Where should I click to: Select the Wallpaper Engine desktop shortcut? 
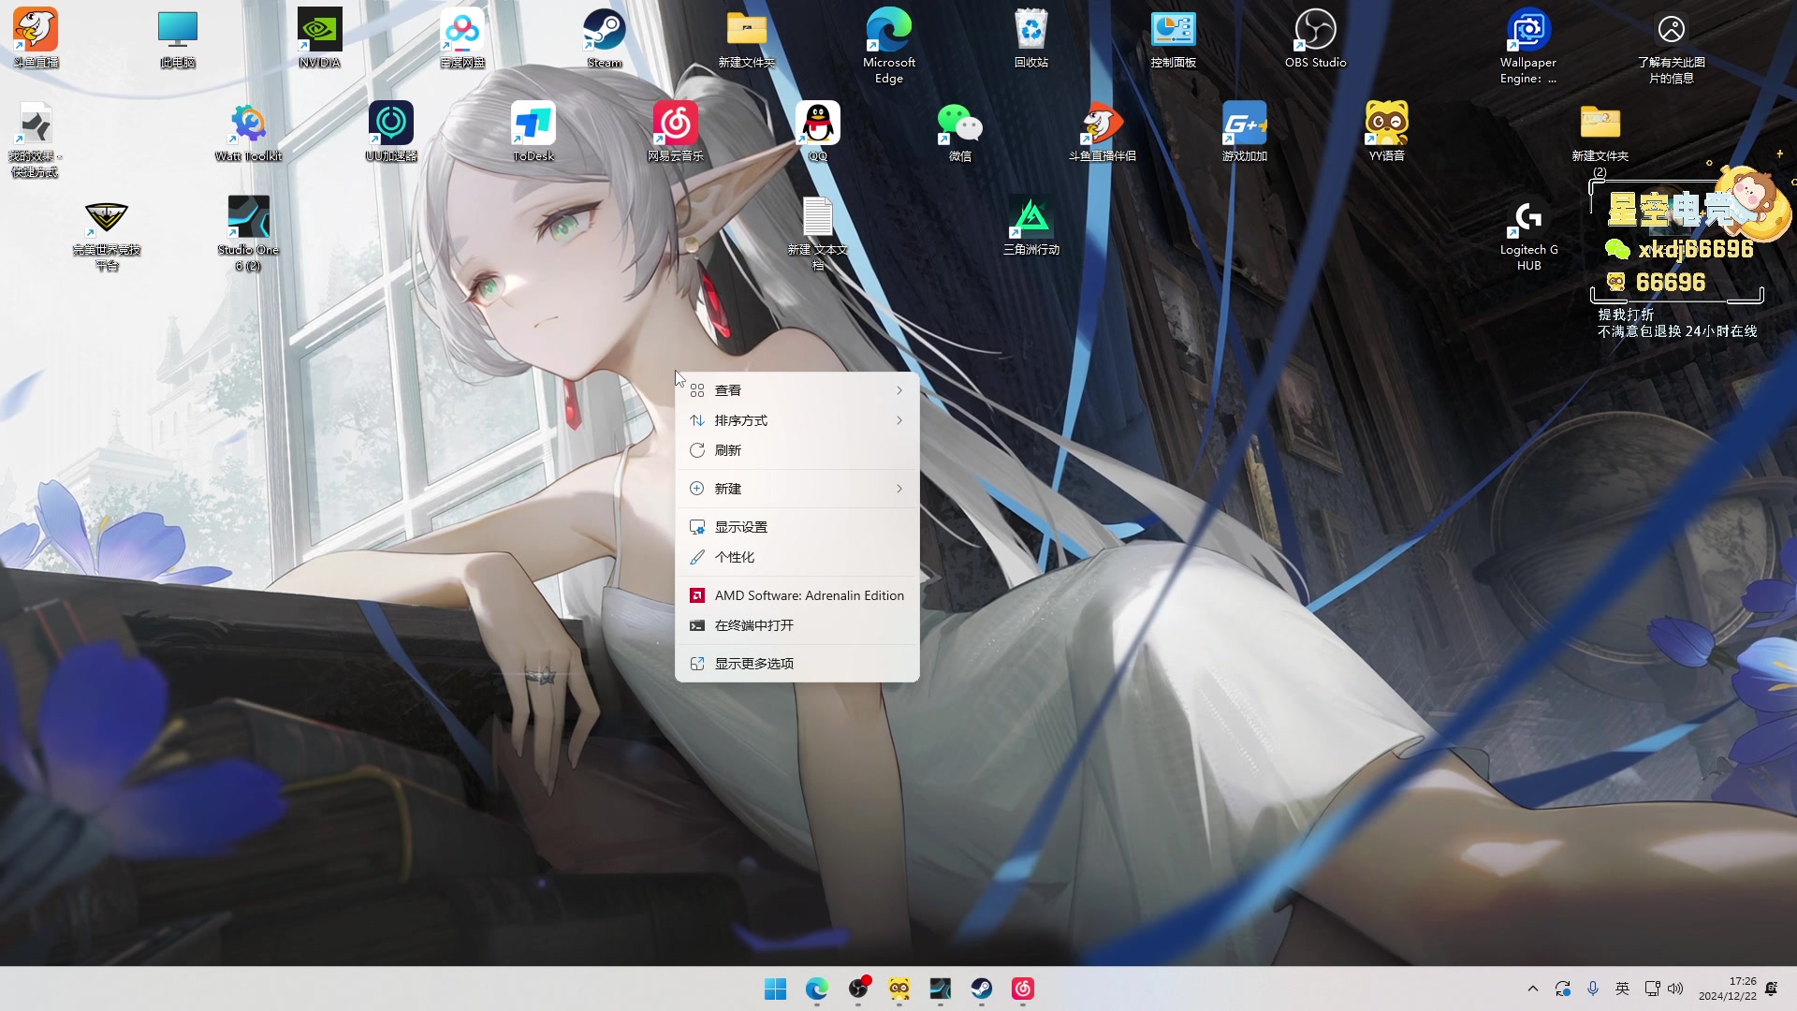1528,46
